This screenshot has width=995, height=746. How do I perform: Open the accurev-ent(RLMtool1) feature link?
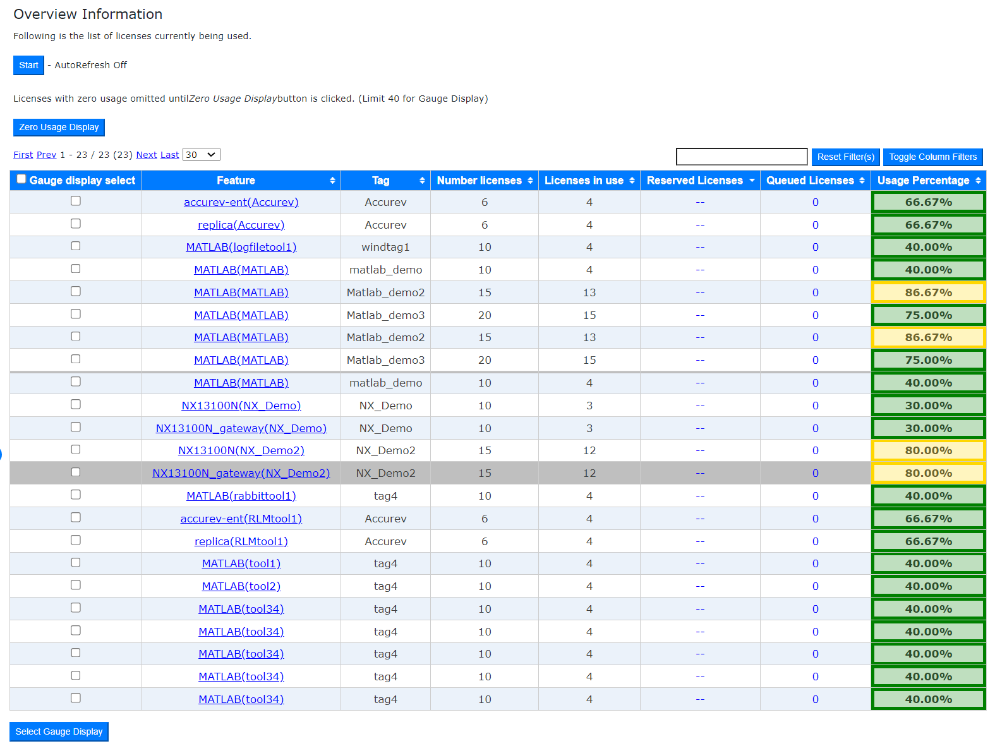tap(241, 519)
